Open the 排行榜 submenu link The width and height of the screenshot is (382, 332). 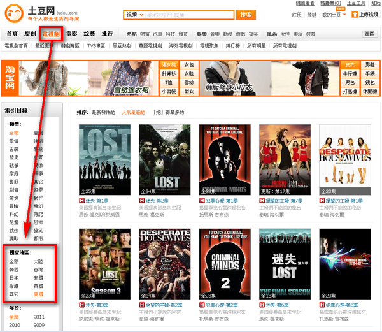(233, 46)
